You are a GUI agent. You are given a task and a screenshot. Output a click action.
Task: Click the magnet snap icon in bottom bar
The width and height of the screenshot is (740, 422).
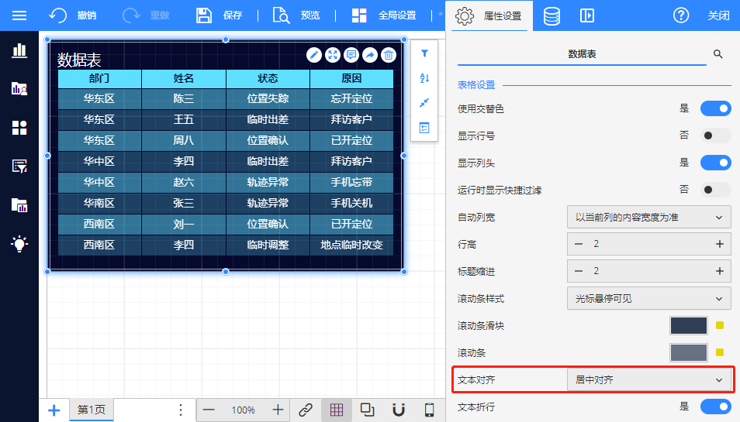click(x=399, y=410)
